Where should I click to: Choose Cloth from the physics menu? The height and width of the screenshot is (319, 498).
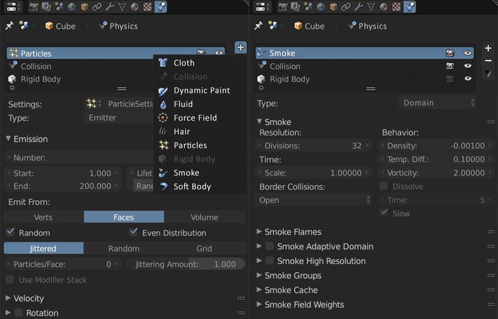200,62
